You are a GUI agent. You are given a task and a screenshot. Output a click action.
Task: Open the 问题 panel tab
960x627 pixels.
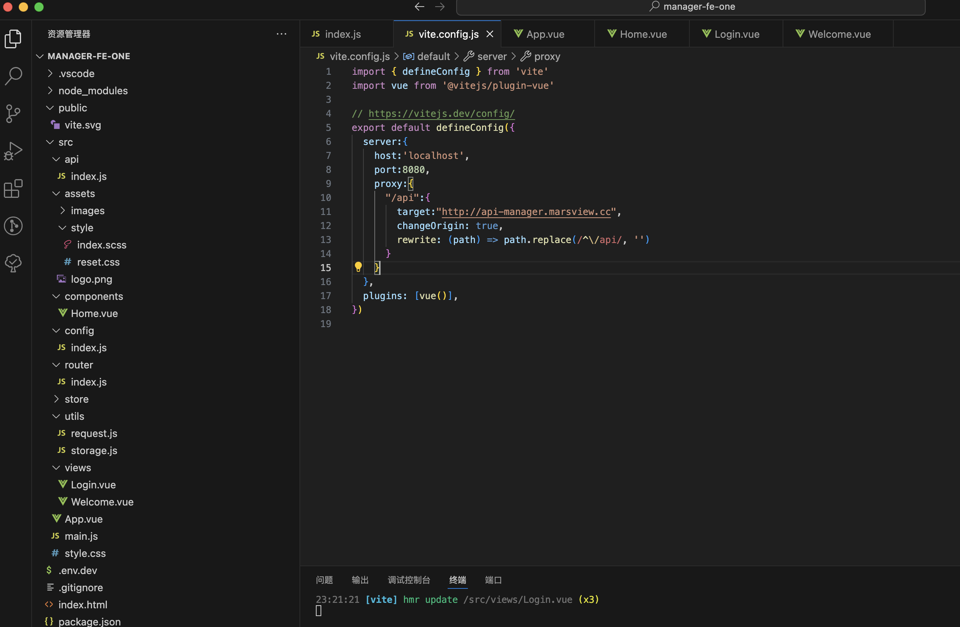coord(324,580)
